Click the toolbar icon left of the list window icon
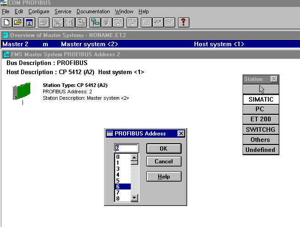Viewport: 300px width, 227px height. coord(132,22)
